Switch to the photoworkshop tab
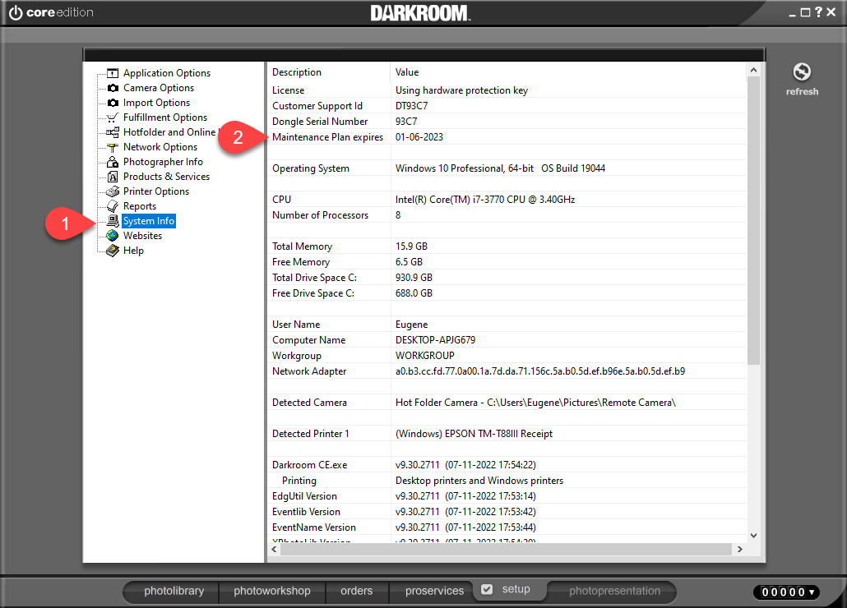Screen dimensions: 847x608 pos(272,592)
